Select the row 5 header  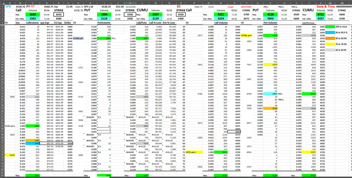pos(2,22)
